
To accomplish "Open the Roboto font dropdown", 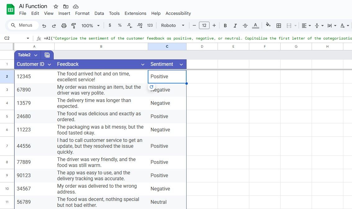I will click(x=172, y=25).
